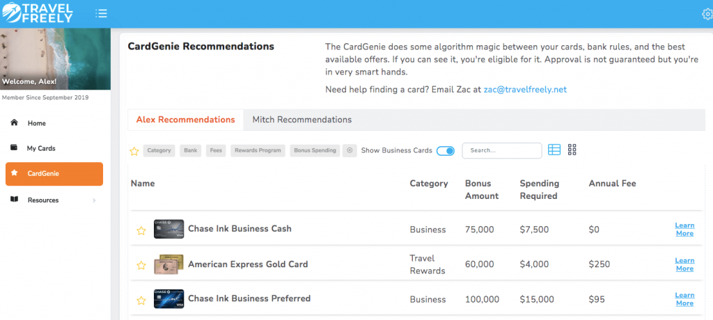This screenshot has height=320, width=713.
Task: Click Learn More for Chase Ink Business Cash
Action: click(x=684, y=229)
